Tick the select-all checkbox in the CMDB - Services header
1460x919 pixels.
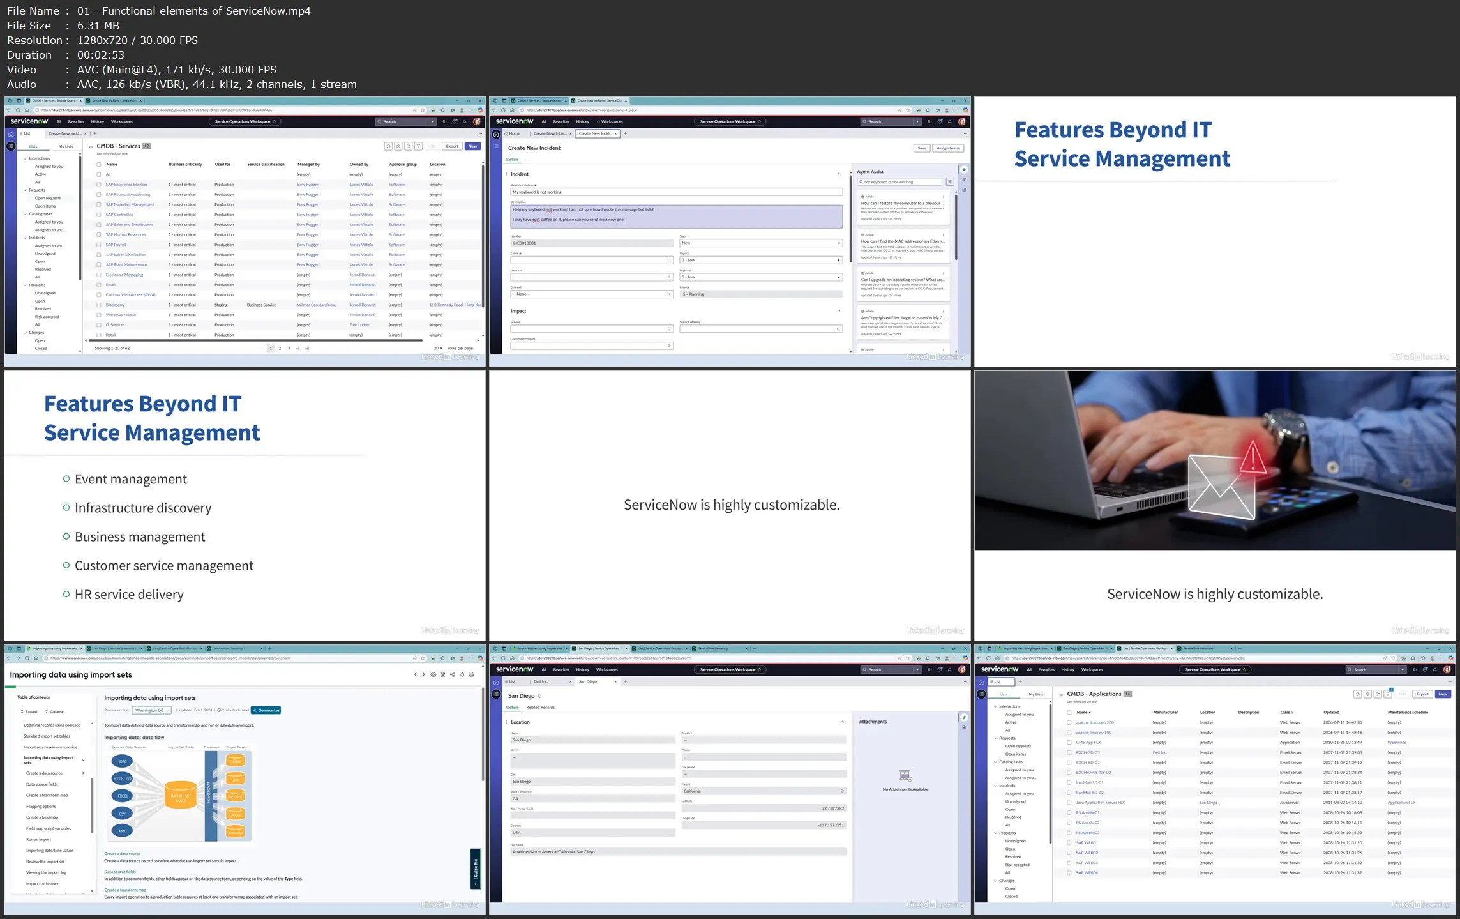click(99, 164)
